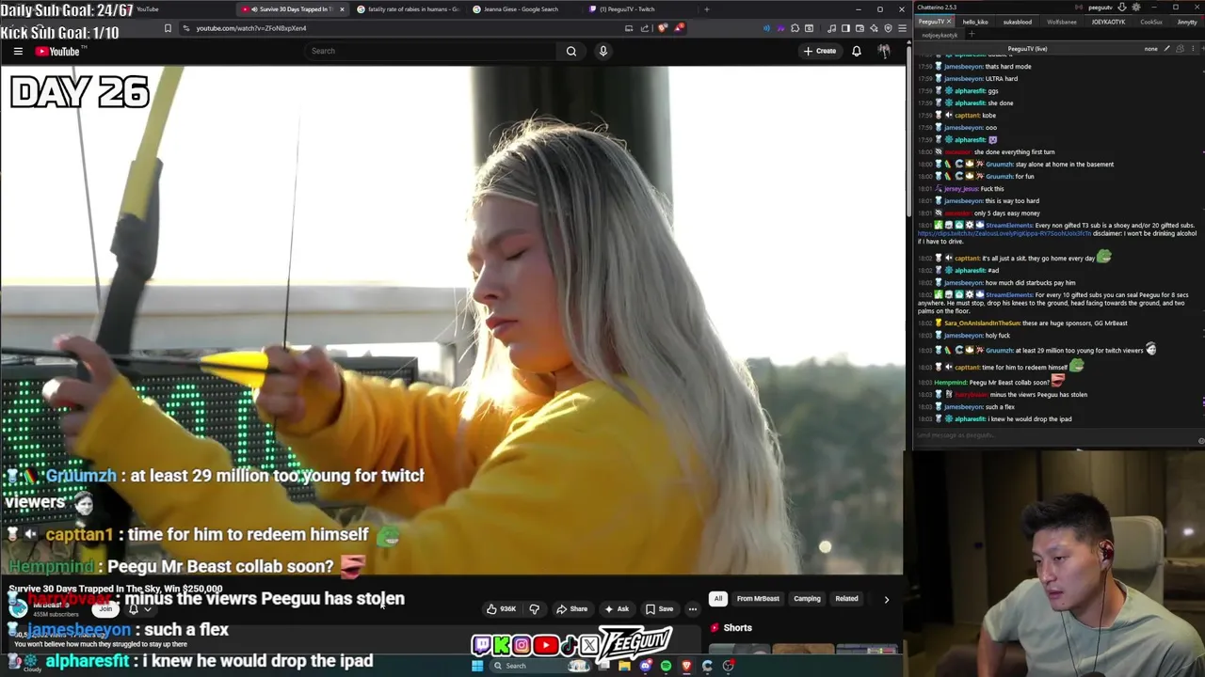Switch to the PeeguuTV Twitch browser tab
The width and height of the screenshot is (1205, 677).
click(x=626, y=9)
